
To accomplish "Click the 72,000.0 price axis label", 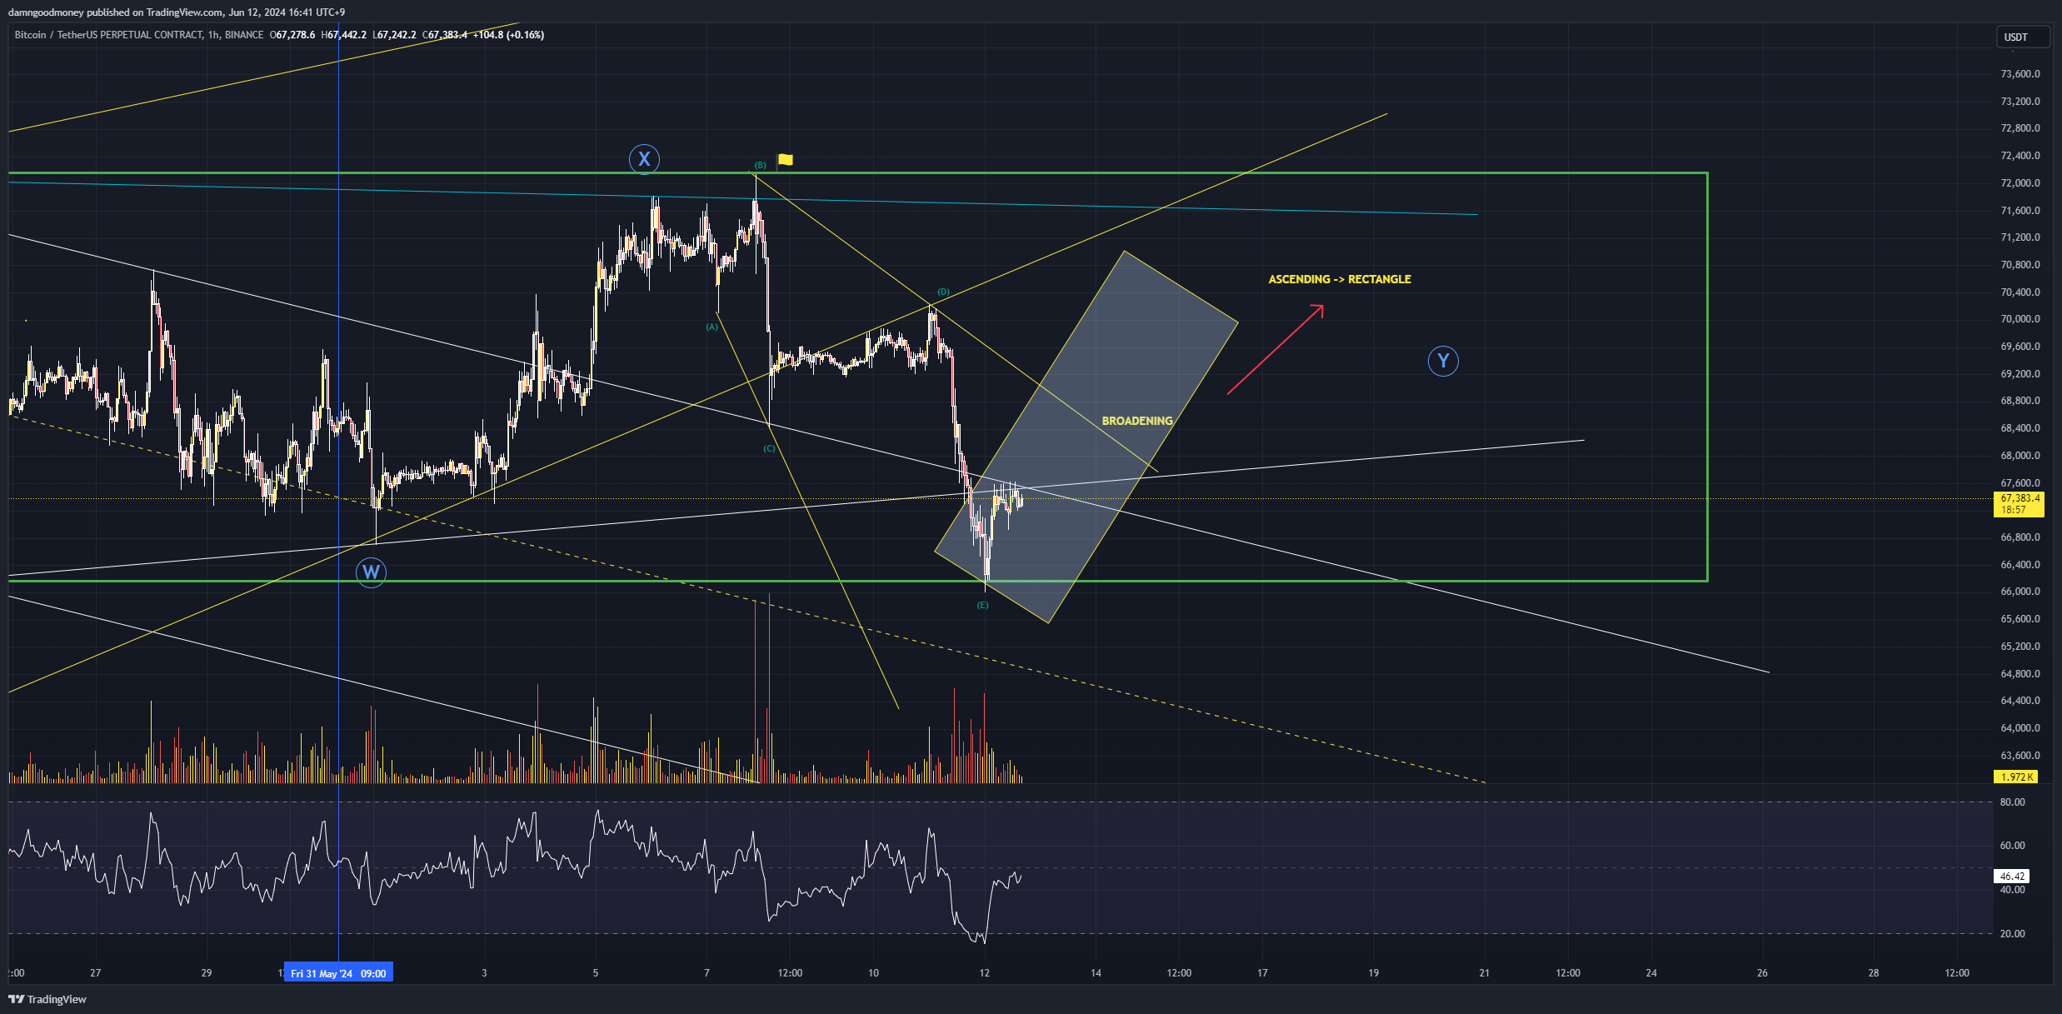I will click(2020, 183).
